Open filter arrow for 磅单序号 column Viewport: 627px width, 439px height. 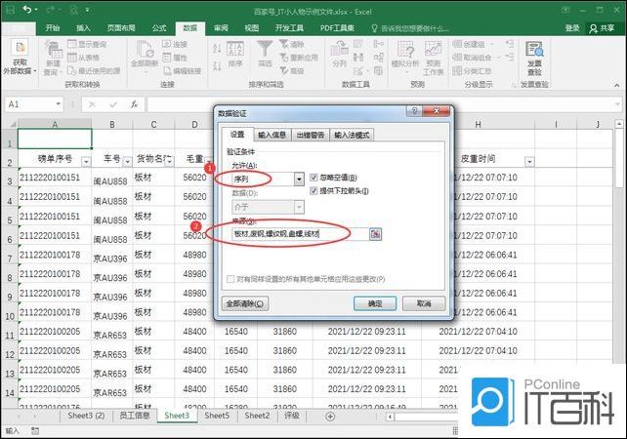(86, 161)
